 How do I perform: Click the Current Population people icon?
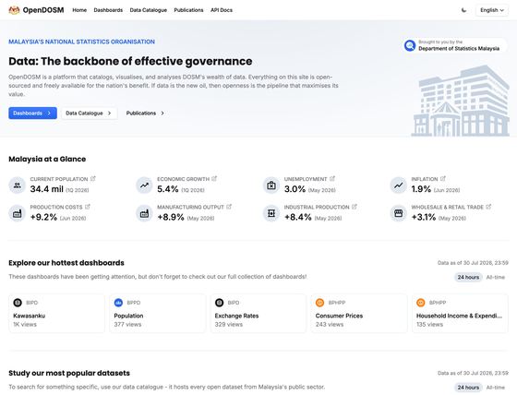[18, 185]
